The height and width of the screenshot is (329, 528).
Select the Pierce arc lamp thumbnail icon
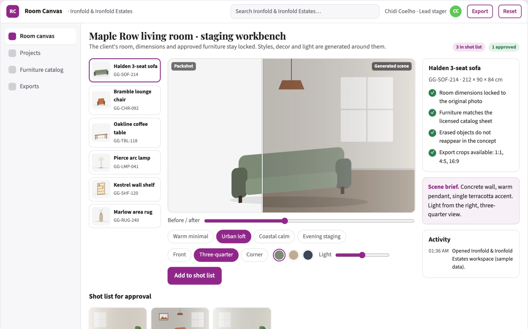[x=101, y=162]
